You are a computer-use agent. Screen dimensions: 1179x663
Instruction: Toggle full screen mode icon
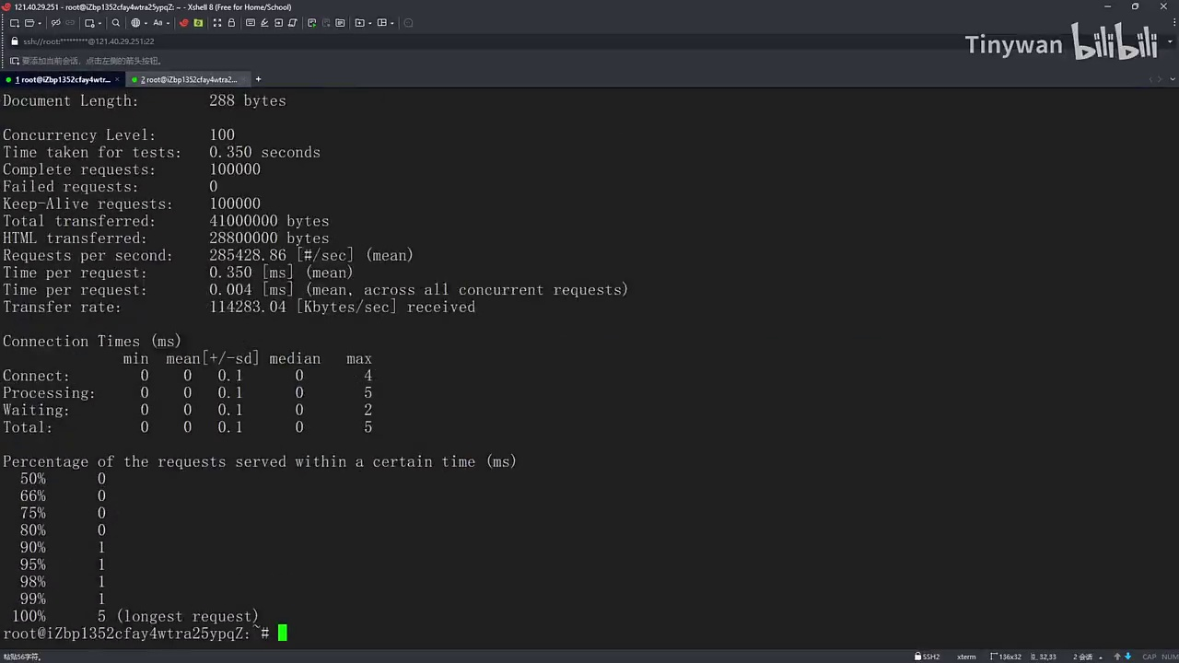pyautogui.click(x=217, y=23)
